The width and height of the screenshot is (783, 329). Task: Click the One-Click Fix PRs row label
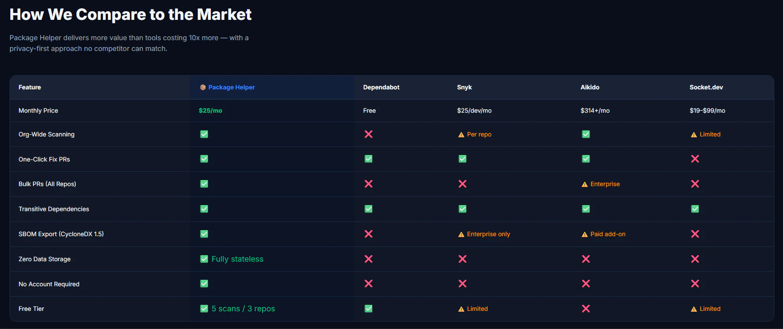coord(44,159)
